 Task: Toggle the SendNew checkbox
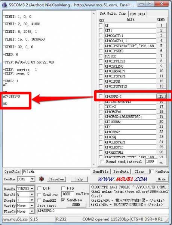(63, 200)
